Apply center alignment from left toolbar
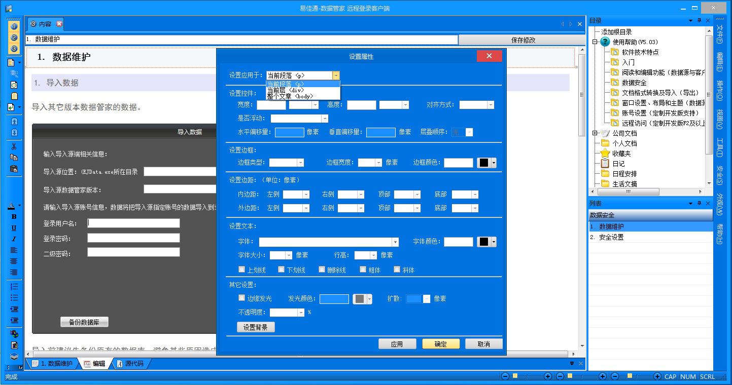 point(14,261)
